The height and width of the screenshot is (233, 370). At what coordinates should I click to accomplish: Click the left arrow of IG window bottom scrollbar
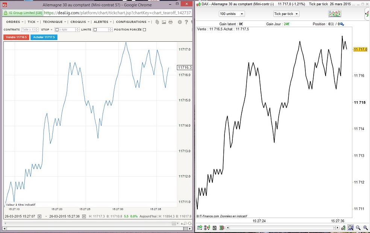(5, 229)
